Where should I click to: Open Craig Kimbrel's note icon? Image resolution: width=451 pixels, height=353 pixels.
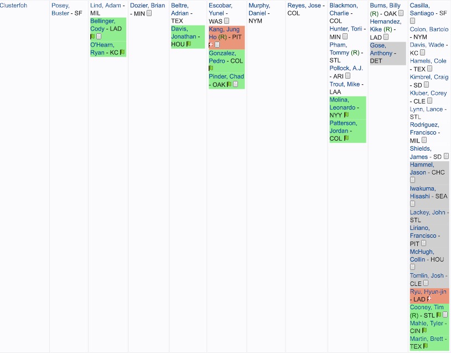point(426,85)
